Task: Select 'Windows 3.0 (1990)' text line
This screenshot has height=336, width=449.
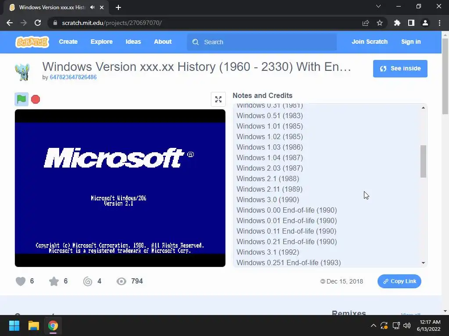Action: coord(268,199)
